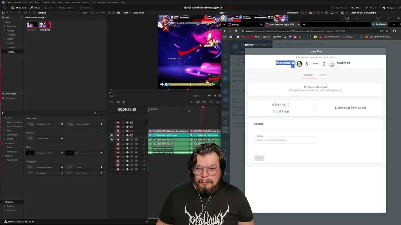Expand the Timelines bin under Master

pyautogui.click(x=5, y=26)
